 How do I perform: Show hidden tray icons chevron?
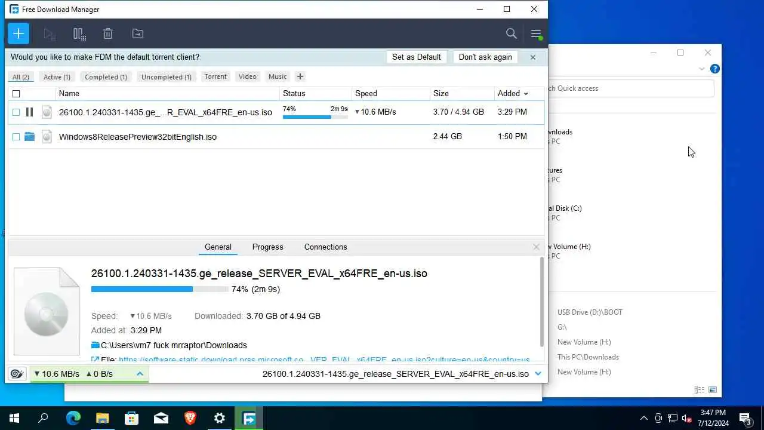point(643,418)
